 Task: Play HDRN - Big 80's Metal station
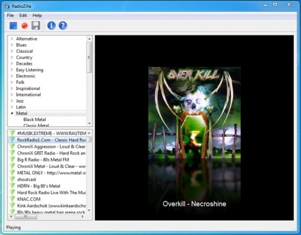pos(39,186)
